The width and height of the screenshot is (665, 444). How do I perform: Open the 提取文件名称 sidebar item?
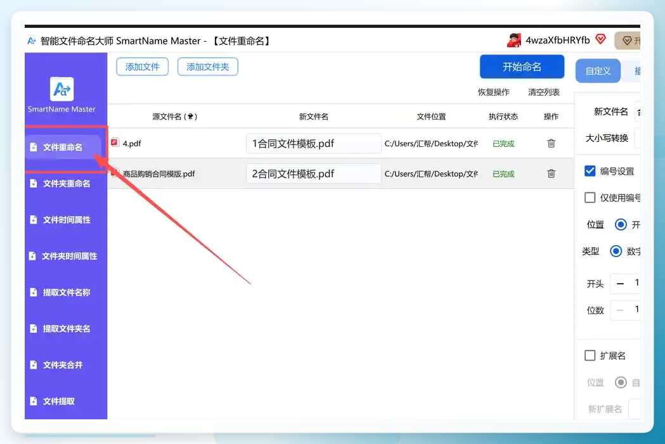pos(66,293)
